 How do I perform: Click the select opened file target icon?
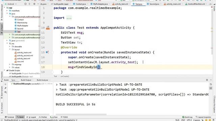(x=25, y=4)
